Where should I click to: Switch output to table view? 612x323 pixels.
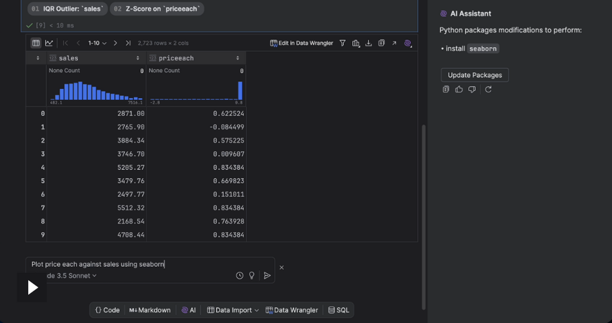[36, 43]
